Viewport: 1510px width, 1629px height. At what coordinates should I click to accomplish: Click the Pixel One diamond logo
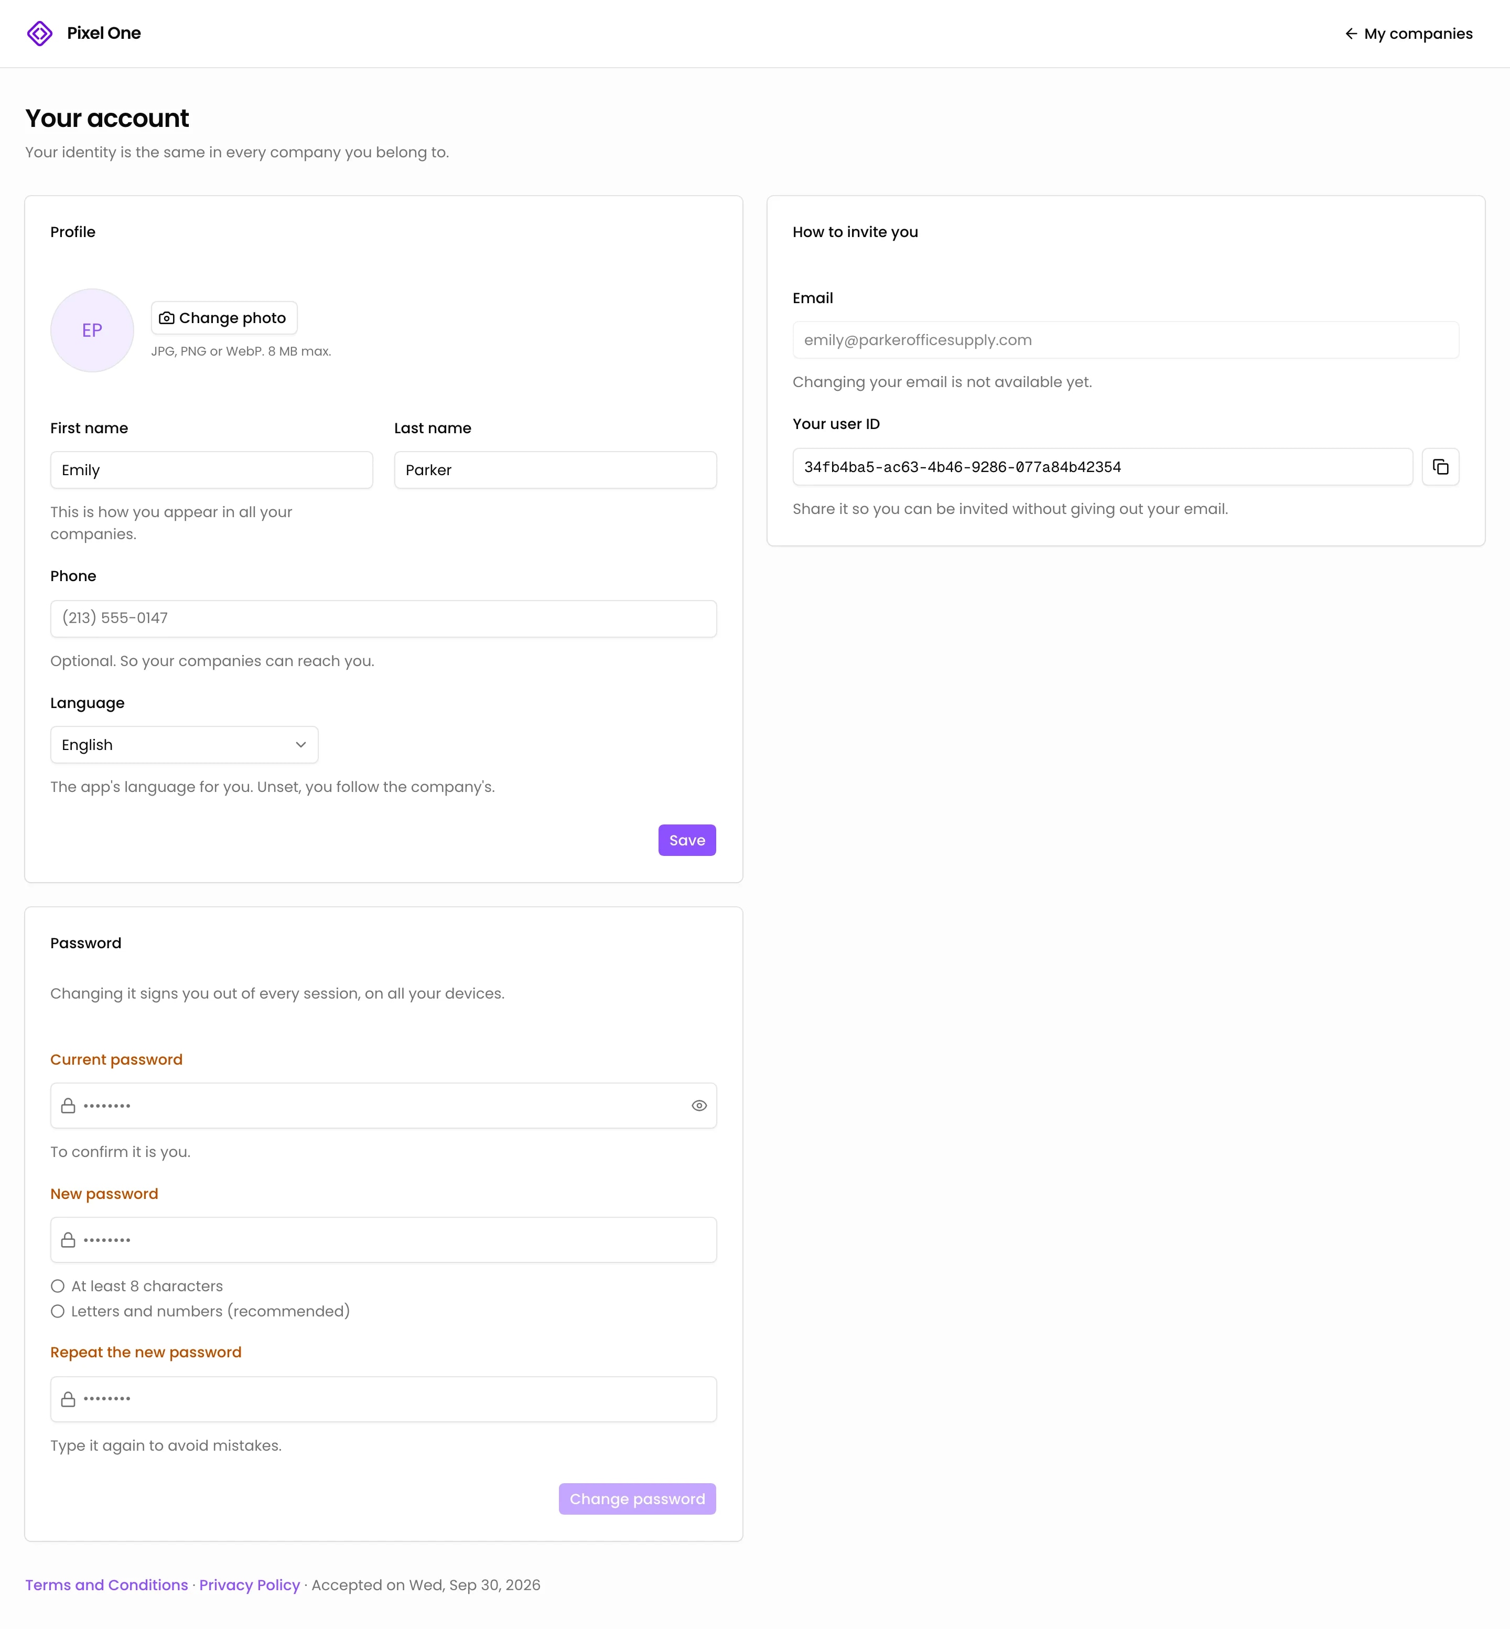coord(39,34)
